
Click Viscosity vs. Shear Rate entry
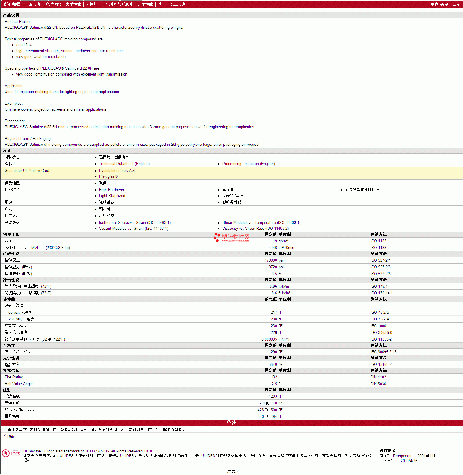coord(255,229)
